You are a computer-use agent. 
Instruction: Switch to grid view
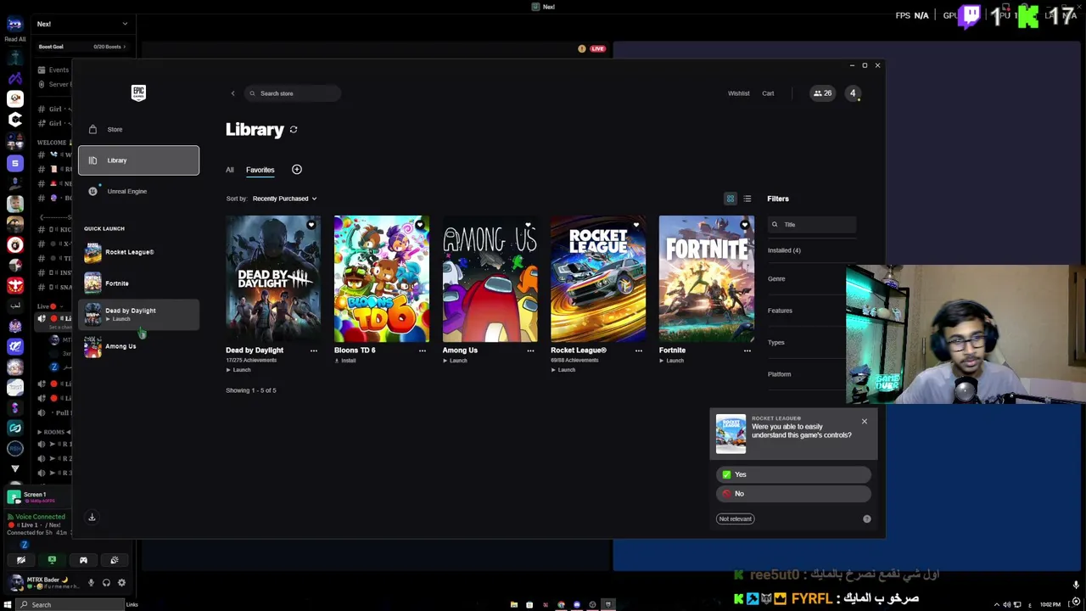[x=731, y=199]
